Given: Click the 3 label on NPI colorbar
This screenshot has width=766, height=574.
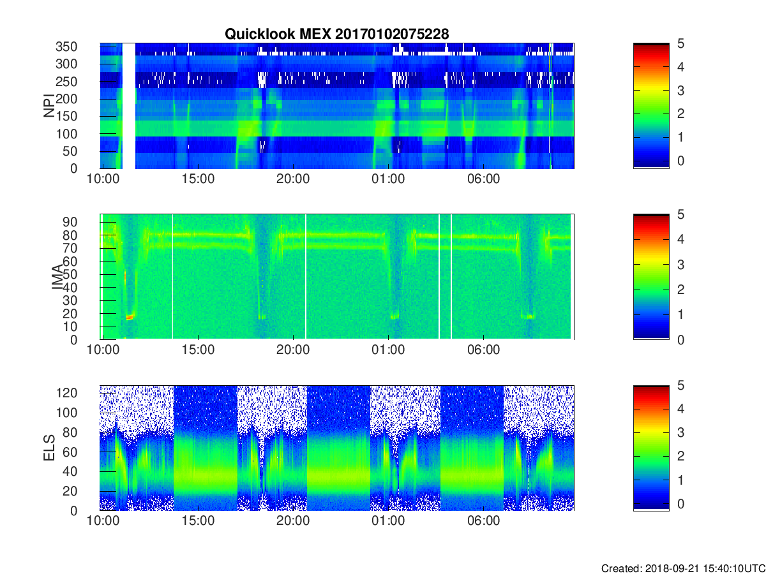Looking at the screenshot, I should coord(680,90).
